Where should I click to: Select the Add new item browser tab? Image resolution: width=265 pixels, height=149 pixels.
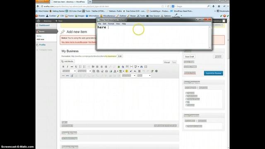click(x=69, y=2)
